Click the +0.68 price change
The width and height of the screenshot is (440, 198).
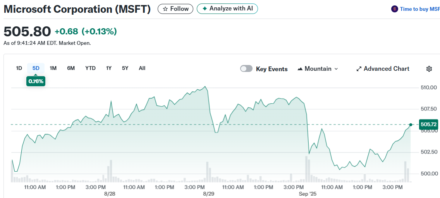(x=66, y=31)
